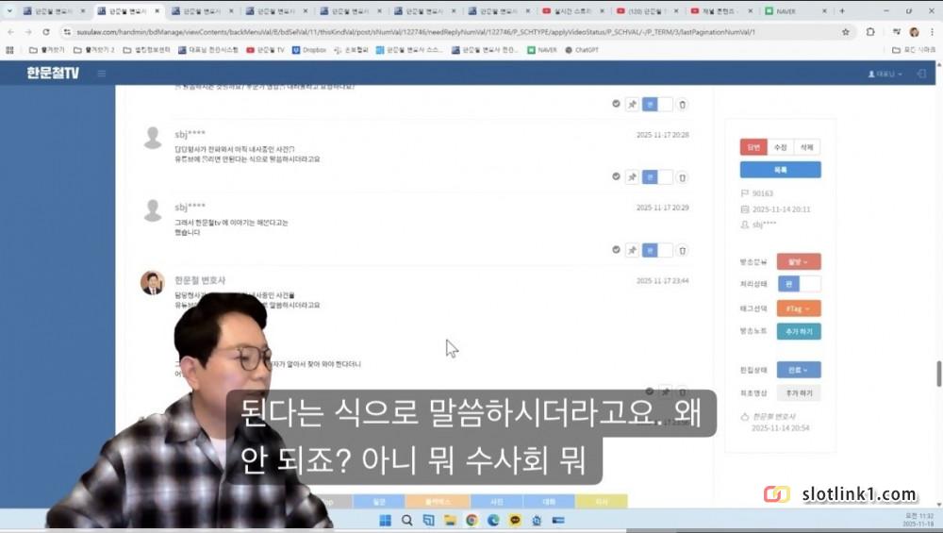This screenshot has width=943, height=533.
Task: Toggle the blue switch on 20:29 comment
Action: click(x=656, y=250)
